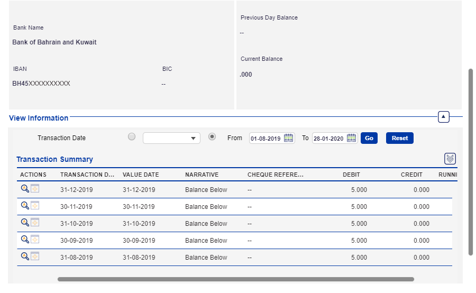This screenshot has height=293, width=476.
Task: Open the Transaction Date period dropdown
Action: 171,138
